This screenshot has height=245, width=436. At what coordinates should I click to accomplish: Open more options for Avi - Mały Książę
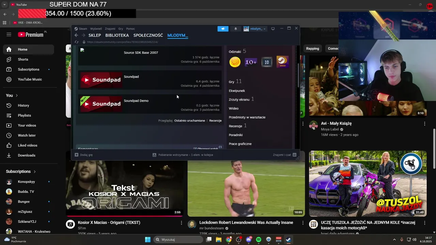click(424, 124)
